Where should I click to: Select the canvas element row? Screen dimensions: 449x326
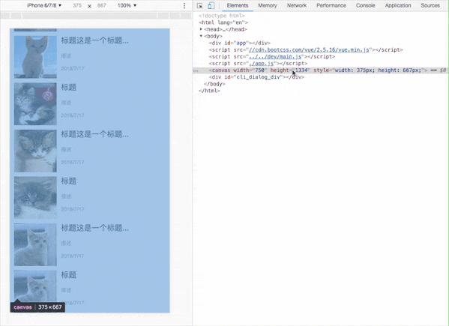point(321,70)
